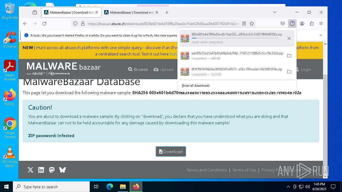This screenshot has height=192, width=342.
Task: Open Browse menu on MalwareBazaar
Action: [138, 69]
